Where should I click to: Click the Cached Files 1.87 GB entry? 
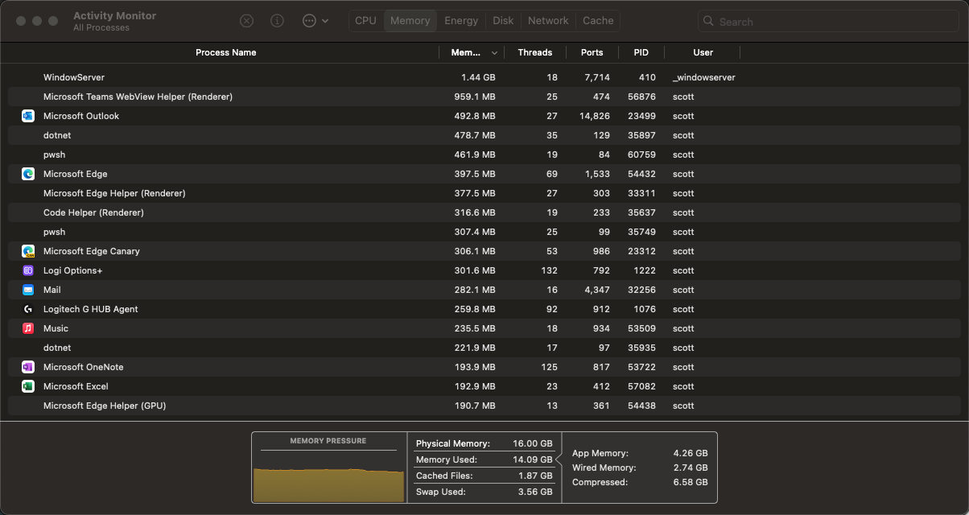pos(484,476)
